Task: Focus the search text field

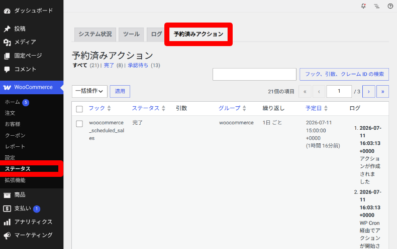Action: [x=254, y=75]
